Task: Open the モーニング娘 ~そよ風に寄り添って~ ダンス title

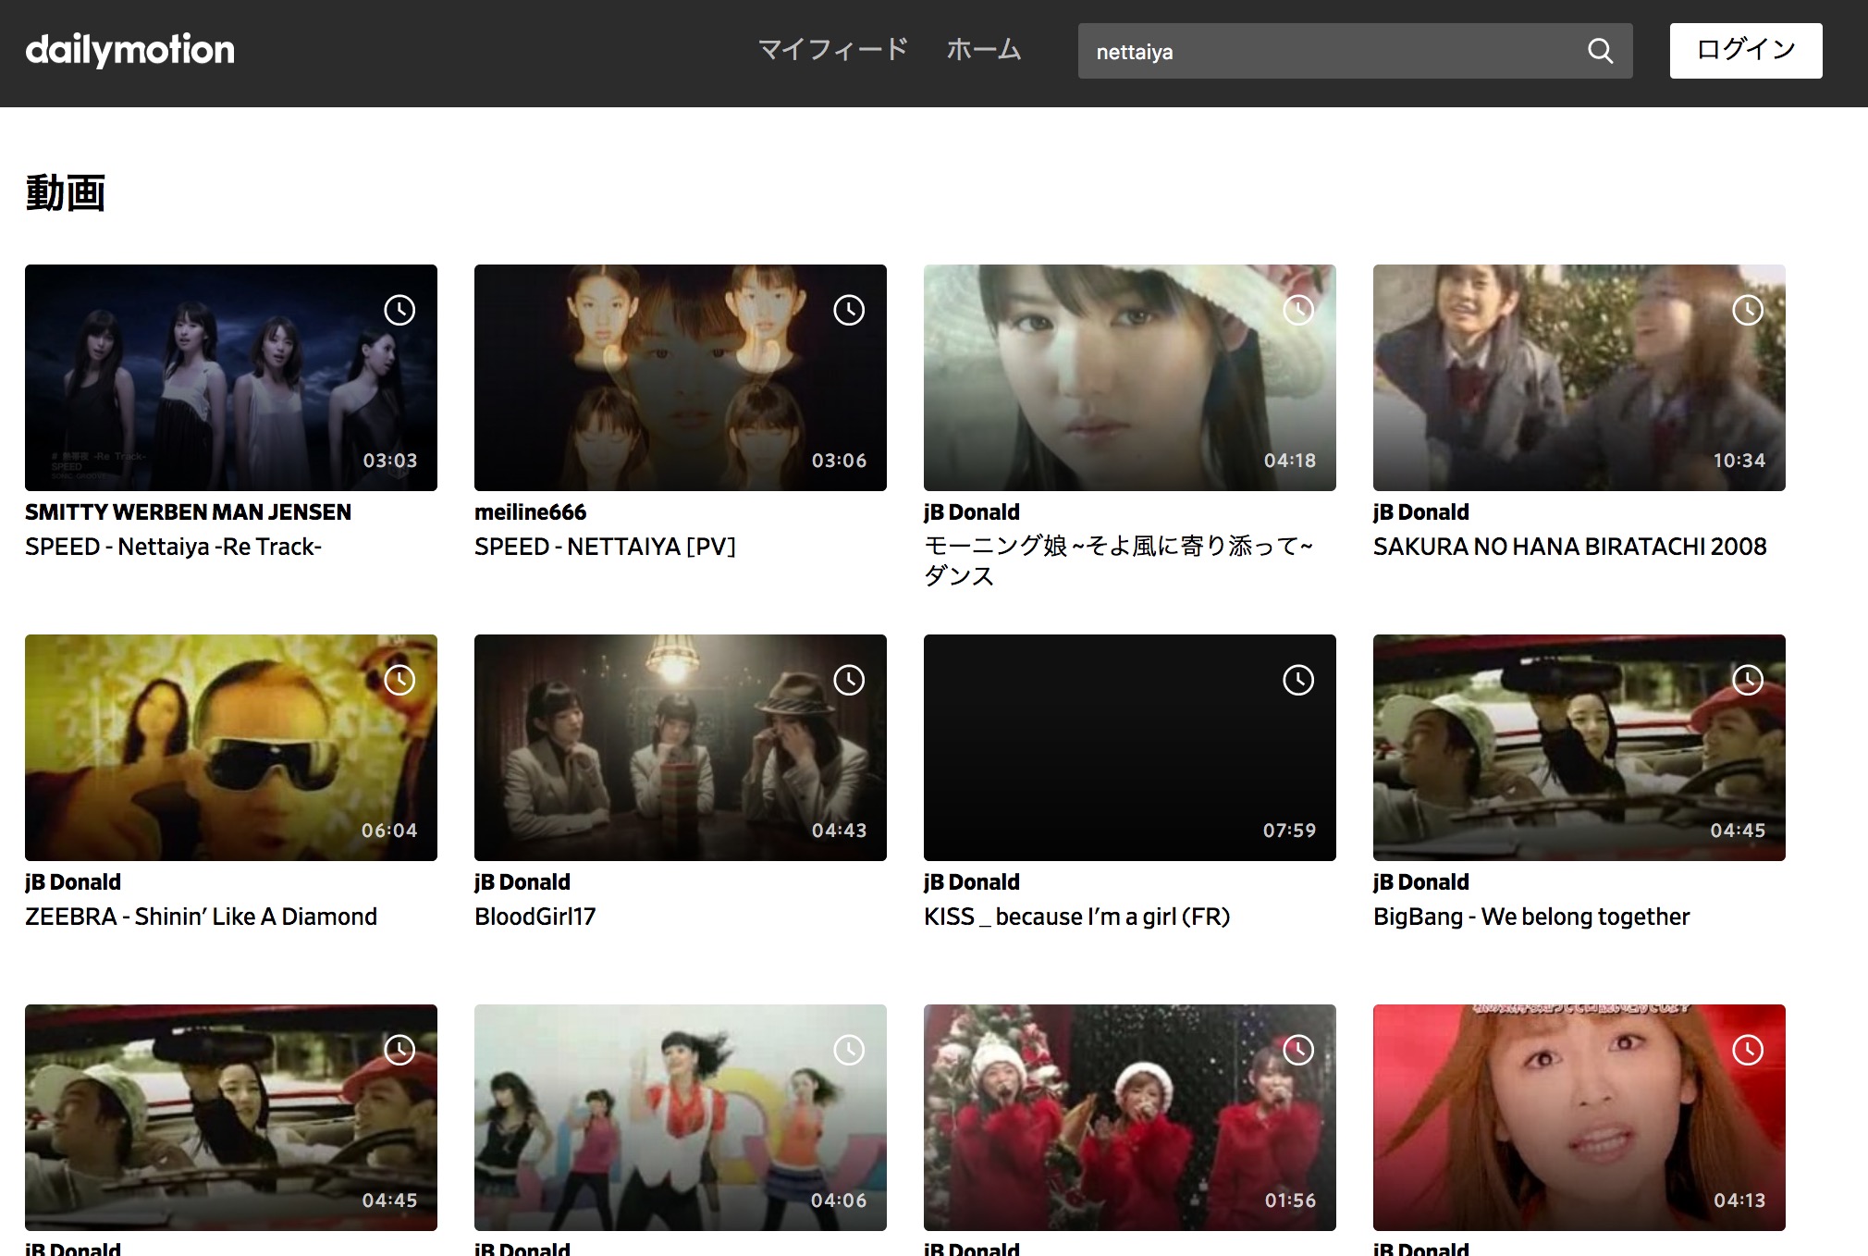Action: tap(1118, 560)
